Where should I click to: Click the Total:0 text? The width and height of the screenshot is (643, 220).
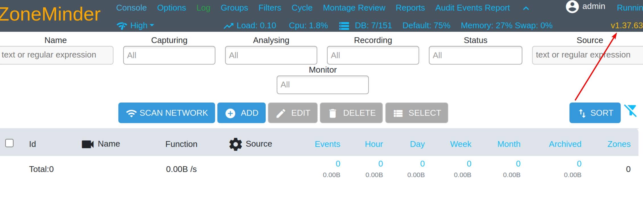pyautogui.click(x=41, y=169)
